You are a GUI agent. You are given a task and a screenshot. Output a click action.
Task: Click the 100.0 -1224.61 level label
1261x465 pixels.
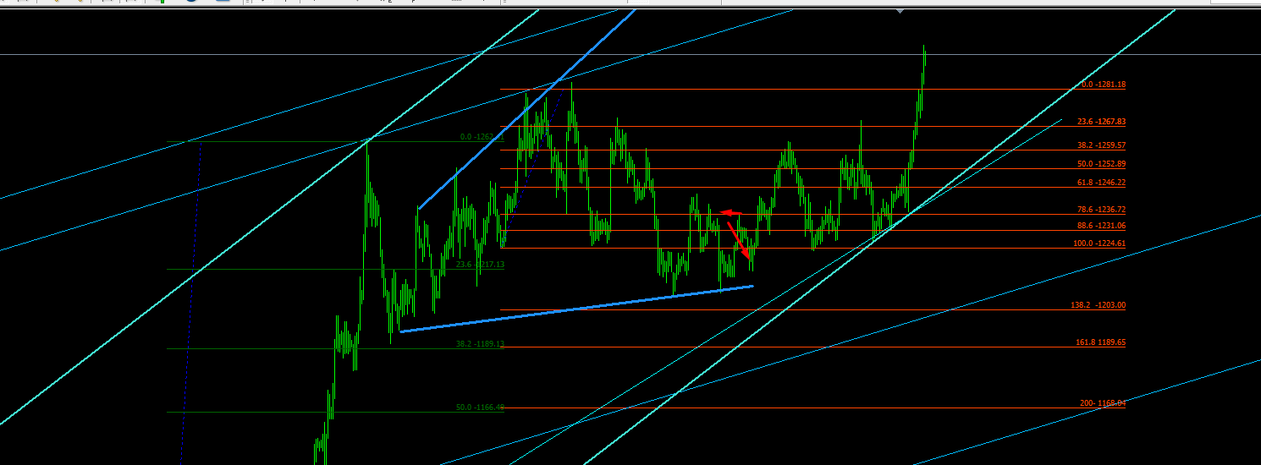[1099, 243]
